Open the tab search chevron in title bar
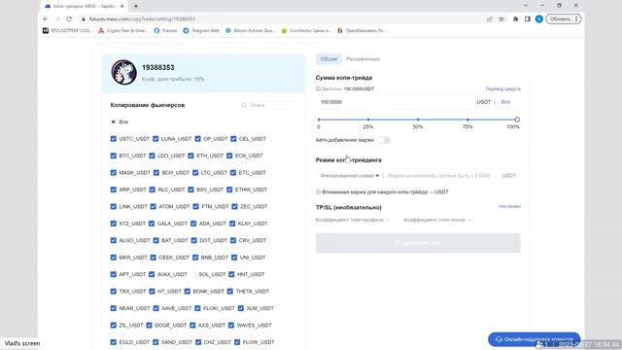622x350 pixels. (x=526, y=6)
